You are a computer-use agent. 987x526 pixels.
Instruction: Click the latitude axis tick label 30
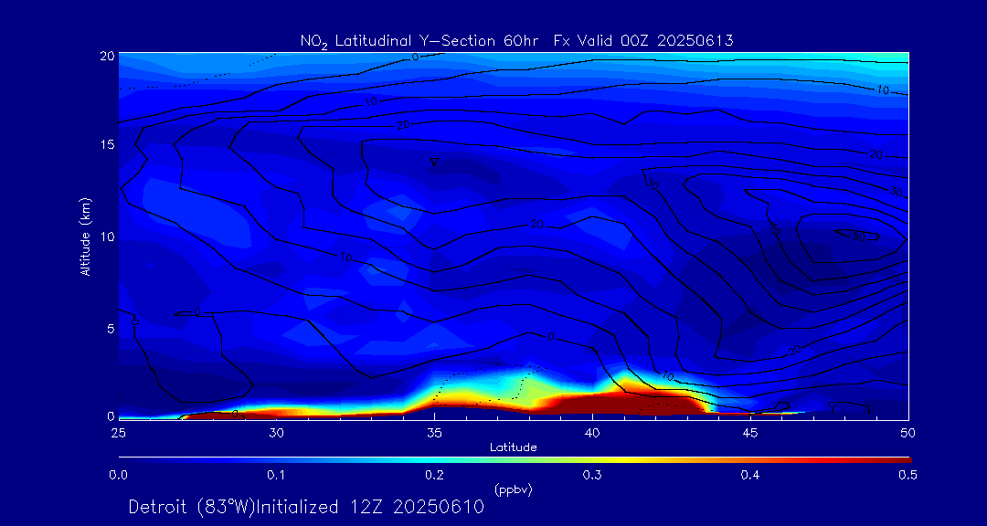[x=276, y=433]
